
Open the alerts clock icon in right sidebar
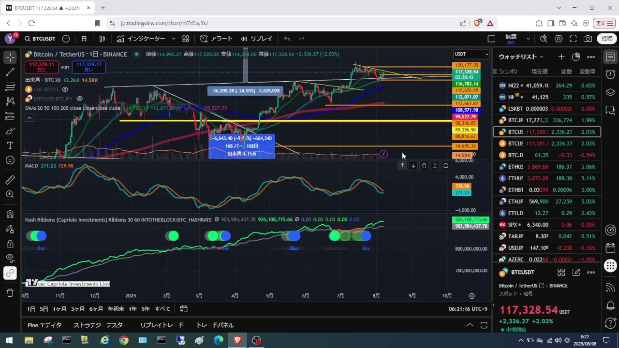point(610,74)
